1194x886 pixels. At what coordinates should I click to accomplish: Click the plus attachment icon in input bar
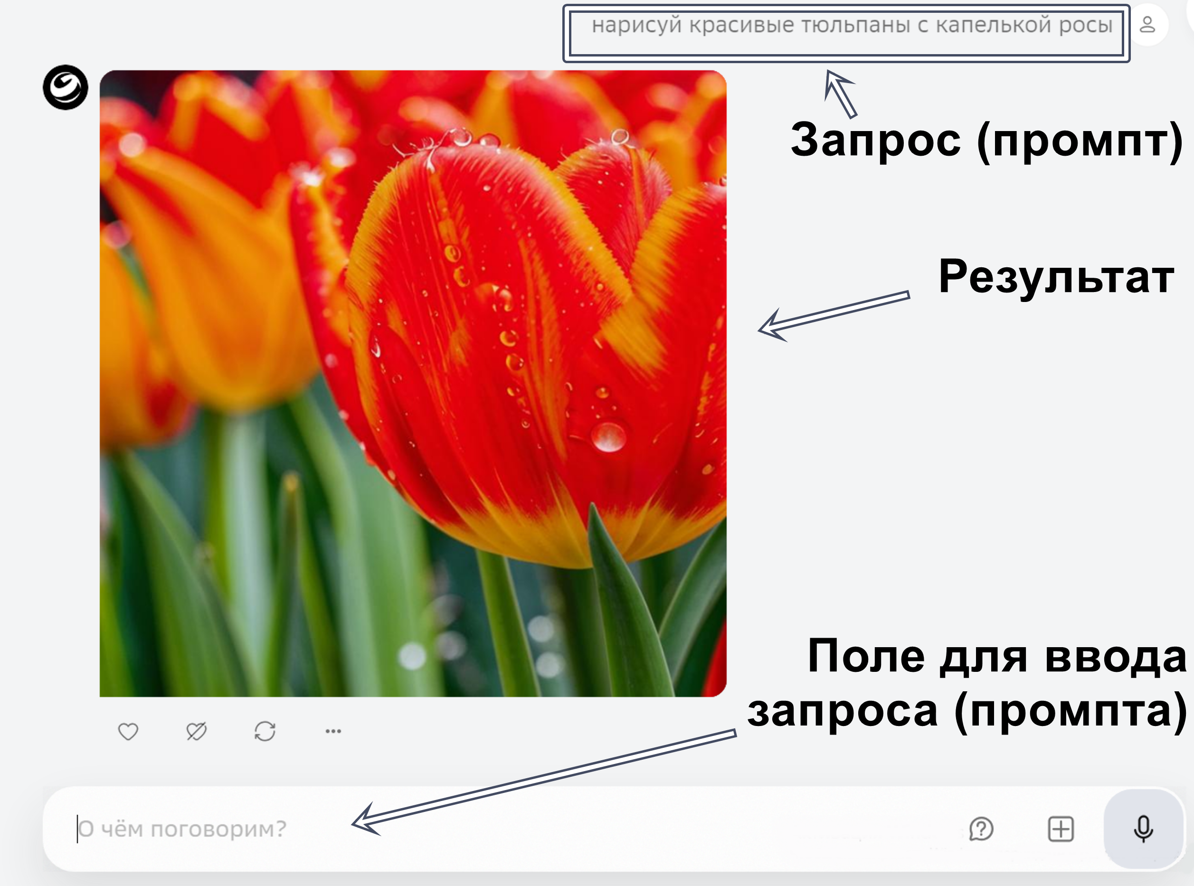(1061, 829)
